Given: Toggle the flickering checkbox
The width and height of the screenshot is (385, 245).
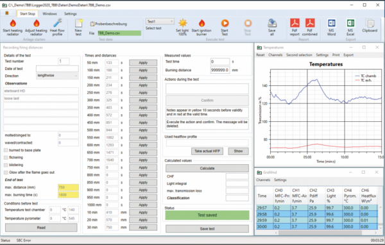Looking at the screenshot, I should click(x=6, y=157).
